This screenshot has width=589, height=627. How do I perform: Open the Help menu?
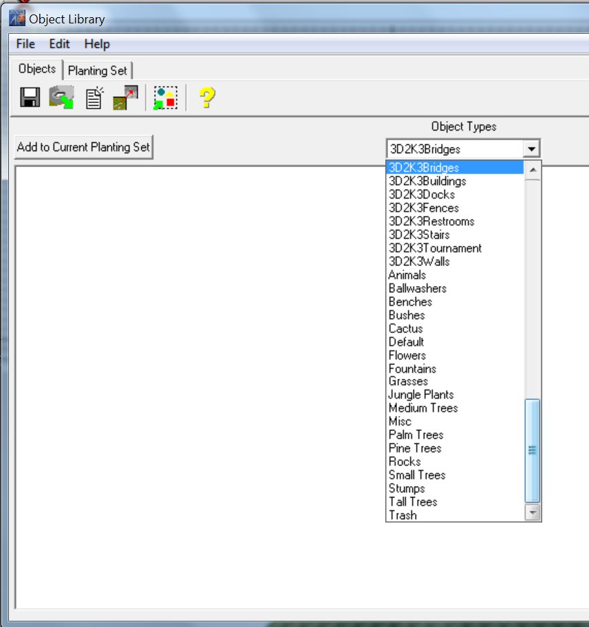[97, 44]
